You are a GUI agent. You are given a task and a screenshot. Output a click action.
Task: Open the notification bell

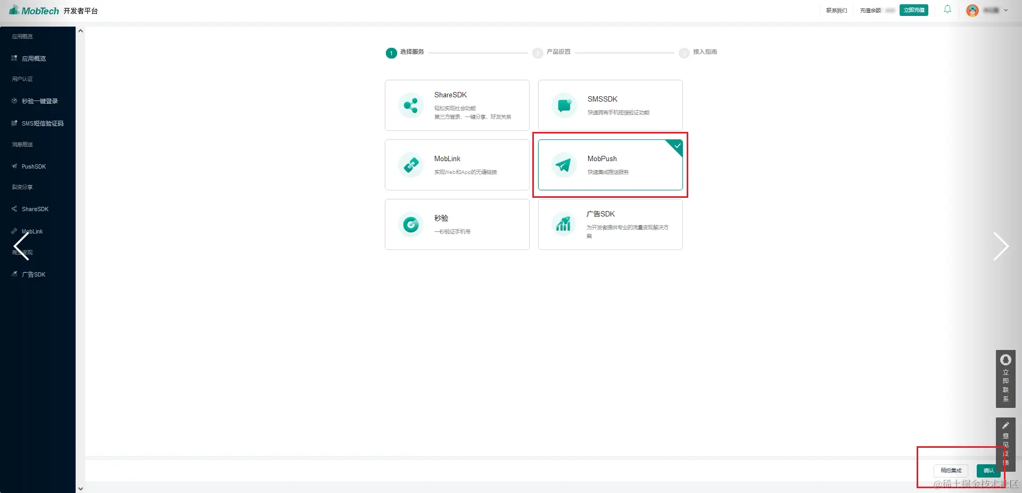(x=947, y=10)
